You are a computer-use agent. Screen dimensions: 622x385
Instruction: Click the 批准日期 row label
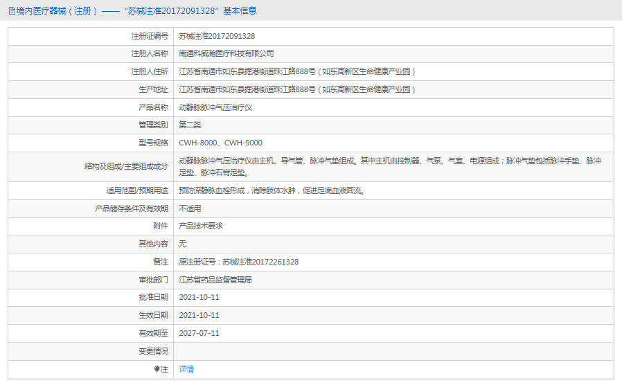[x=153, y=297]
